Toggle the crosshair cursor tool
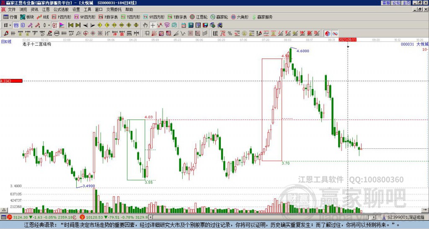The width and height of the screenshot is (429, 229). pyautogui.click(x=152, y=25)
